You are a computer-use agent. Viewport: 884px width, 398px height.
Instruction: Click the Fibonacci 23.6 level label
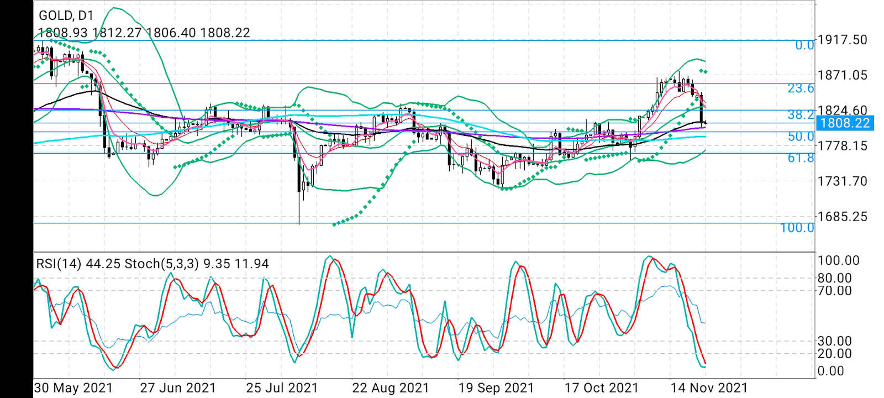(801, 88)
